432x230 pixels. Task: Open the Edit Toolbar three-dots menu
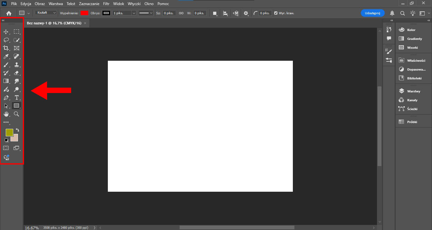[6, 122]
